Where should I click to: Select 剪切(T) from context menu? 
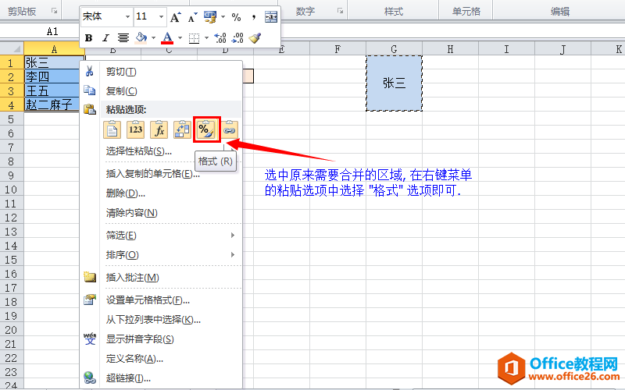(x=161, y=72)
